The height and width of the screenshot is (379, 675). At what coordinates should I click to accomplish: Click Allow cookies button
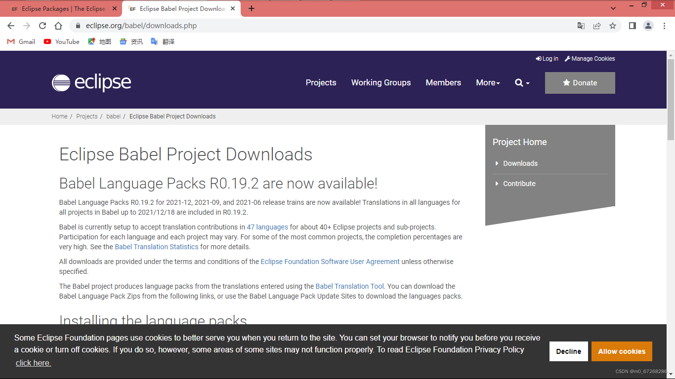[x=622, y=351]
